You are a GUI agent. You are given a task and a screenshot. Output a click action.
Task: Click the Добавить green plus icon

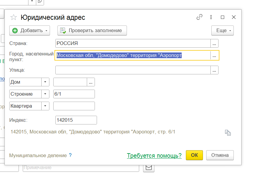point(15,31)
